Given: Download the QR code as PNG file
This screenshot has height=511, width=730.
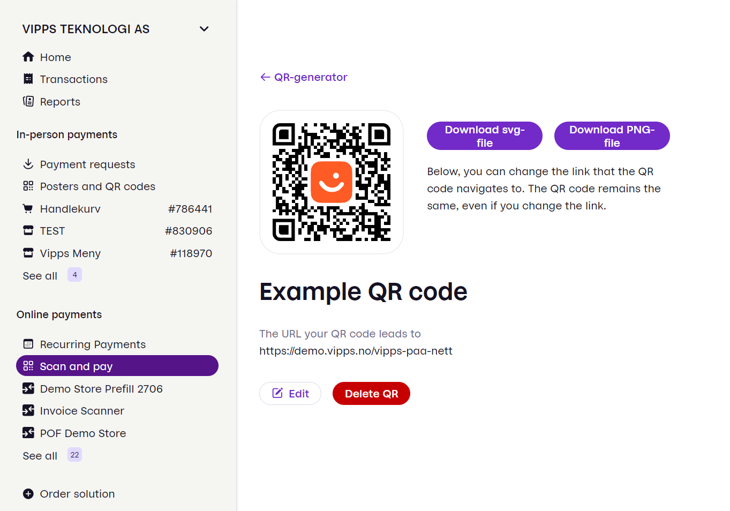Looking at the screenshot, I should [x=612, y=136].
